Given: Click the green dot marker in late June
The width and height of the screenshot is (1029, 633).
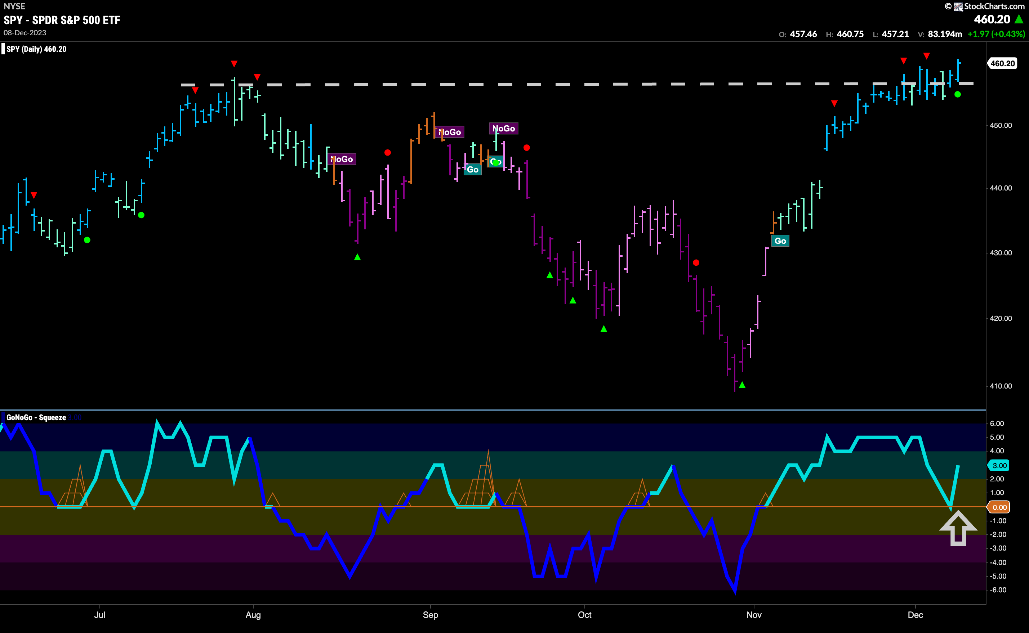Looking at the screenshot, I should pyautogui.click(x=87, y=240).
